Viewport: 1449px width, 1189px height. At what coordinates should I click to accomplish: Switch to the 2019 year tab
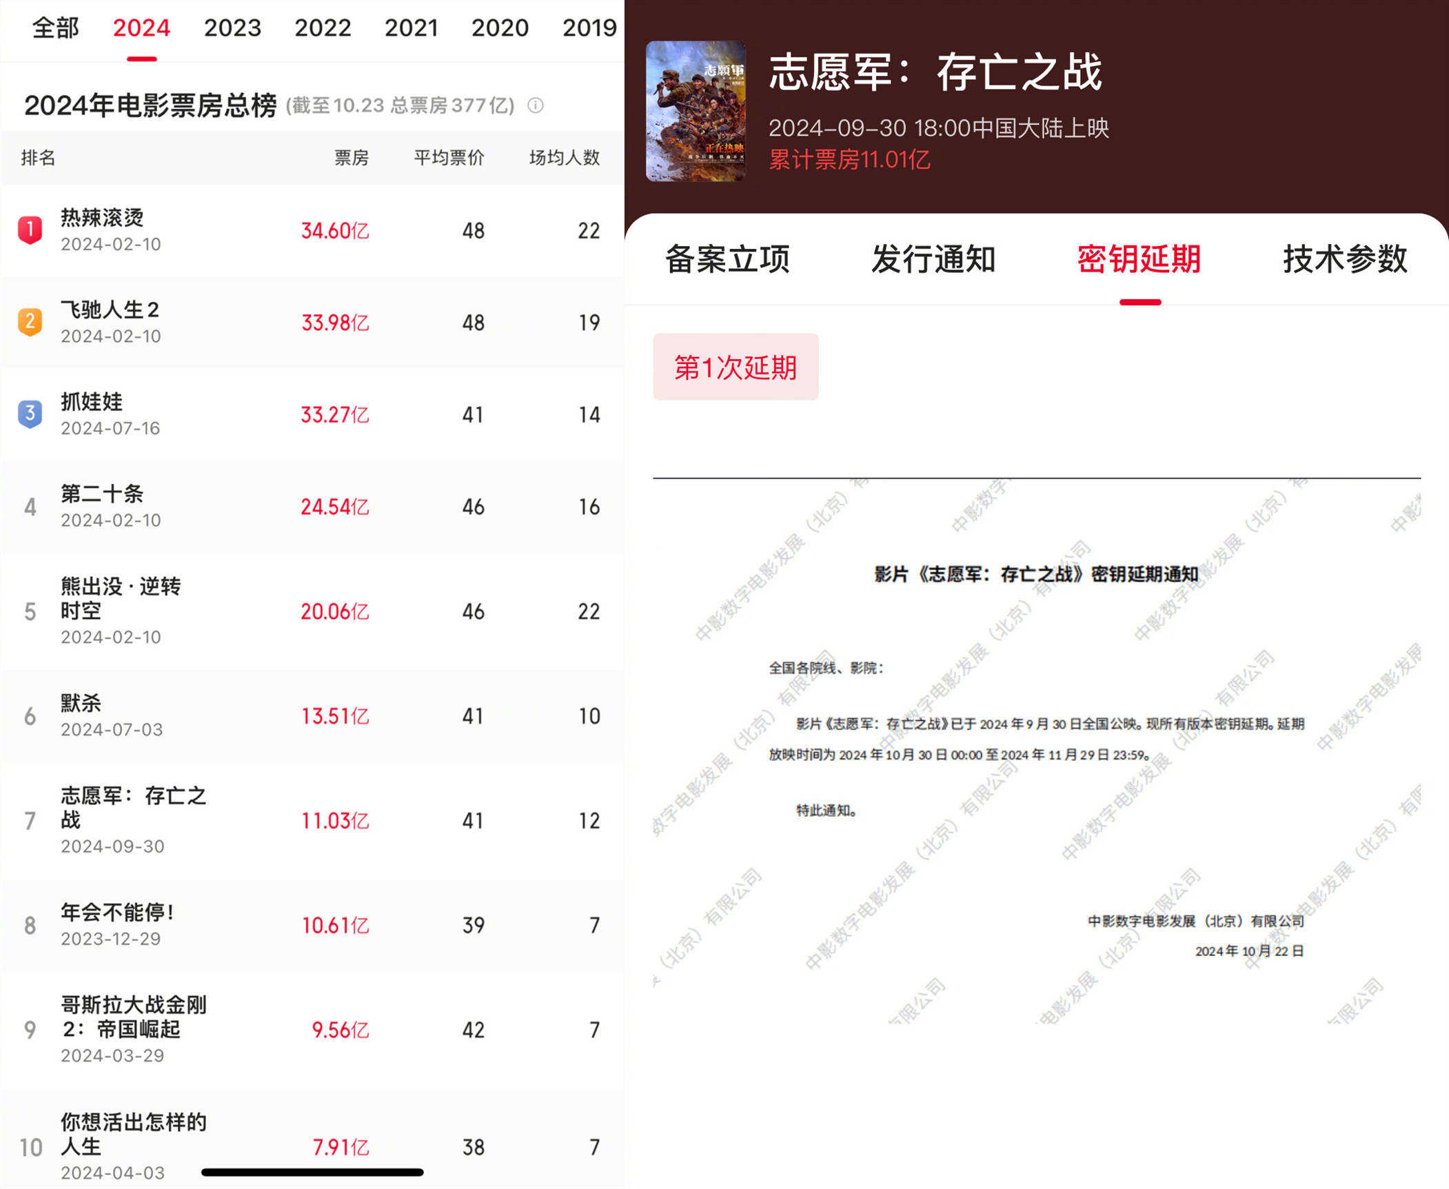click(589, 28)
